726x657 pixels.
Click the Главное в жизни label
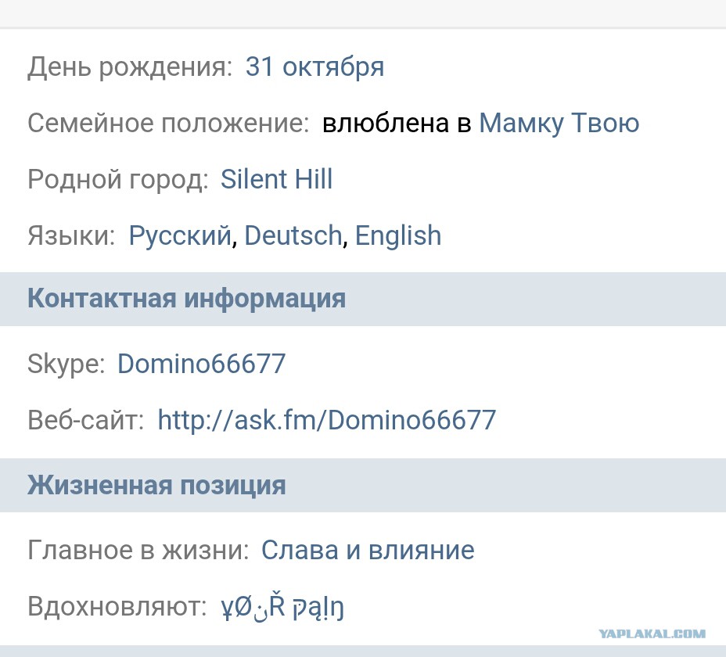(138, 550)
